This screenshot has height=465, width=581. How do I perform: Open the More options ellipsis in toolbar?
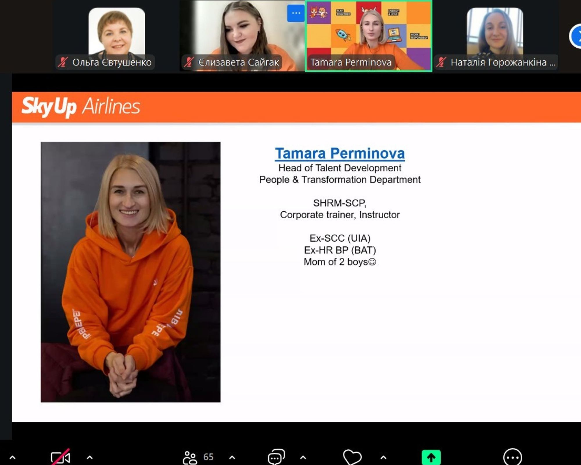(512, 457)
